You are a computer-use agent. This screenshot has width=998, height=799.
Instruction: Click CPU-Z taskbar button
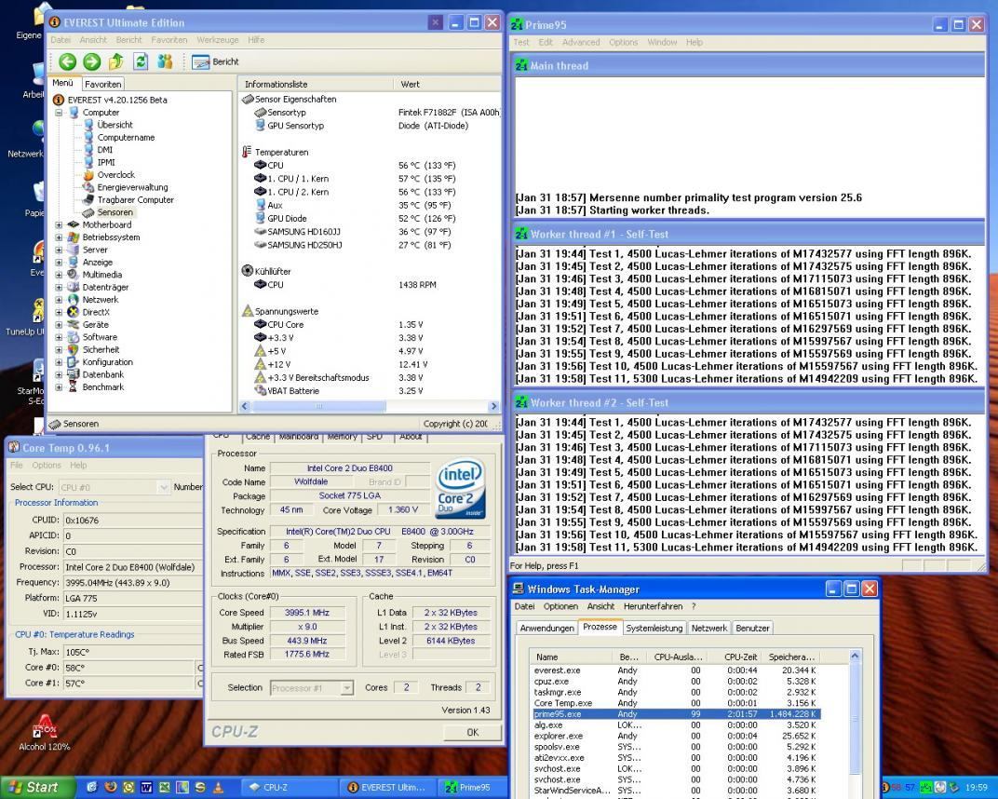[290, 788]
